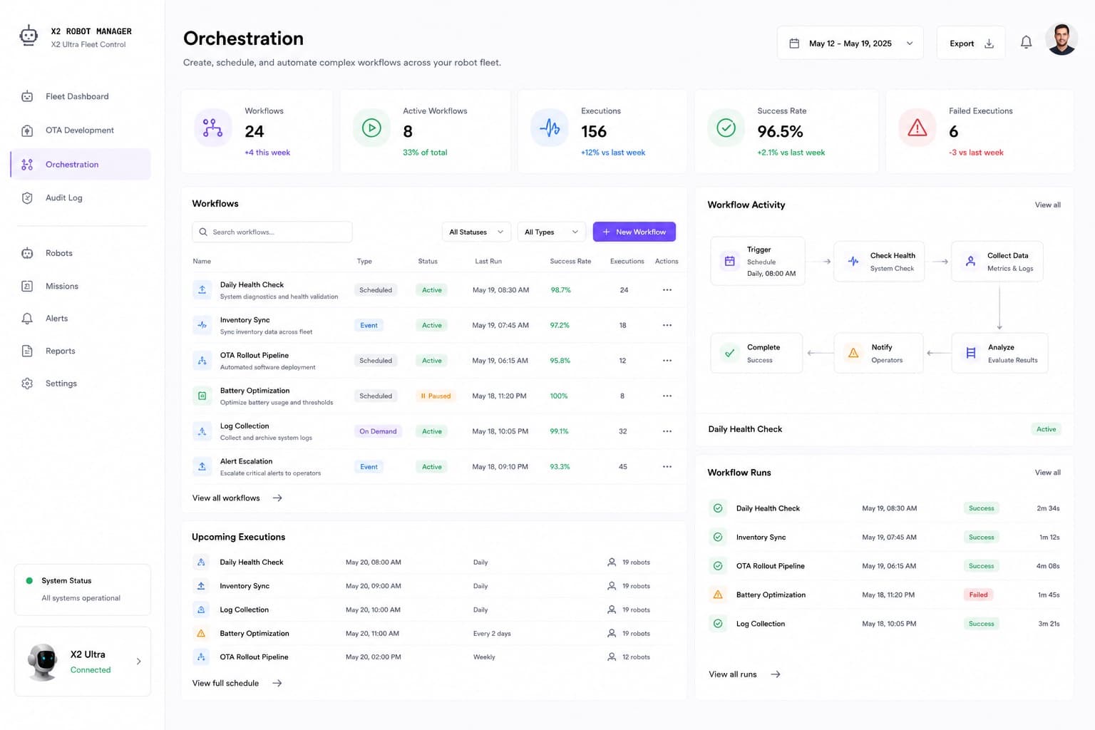This screenshot has width=1095, height=730.
Task: Open actions menu for Daily Health Check
Action: pyautogui.click(x=667, y=290)
